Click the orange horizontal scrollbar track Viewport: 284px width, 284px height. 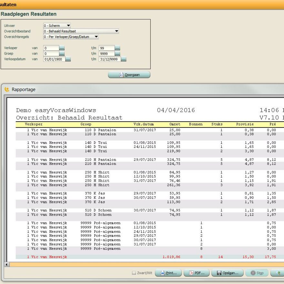147,264
